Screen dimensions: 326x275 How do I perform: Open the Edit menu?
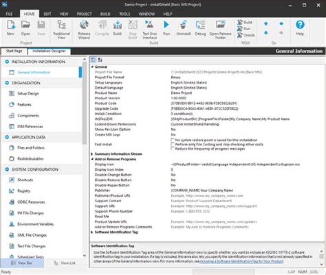(47, 14)
